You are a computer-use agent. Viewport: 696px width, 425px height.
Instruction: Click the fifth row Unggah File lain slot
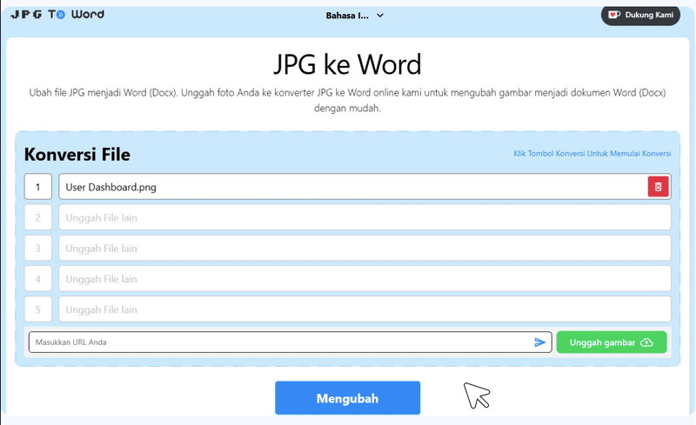[365, 309]
